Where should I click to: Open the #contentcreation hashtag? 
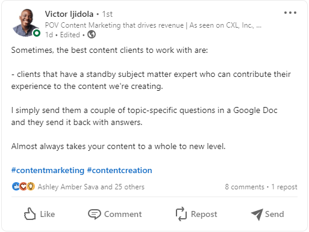click(x=119, y=171)
